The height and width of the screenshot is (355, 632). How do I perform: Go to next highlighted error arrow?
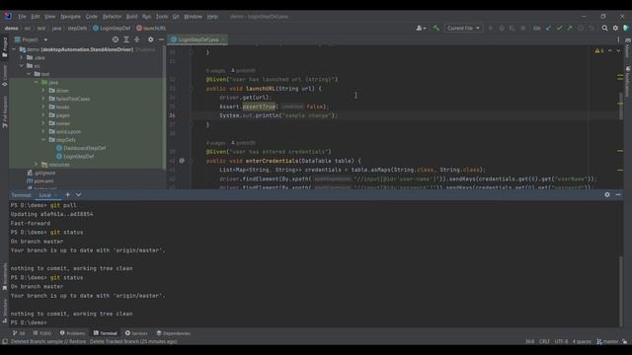618,51
